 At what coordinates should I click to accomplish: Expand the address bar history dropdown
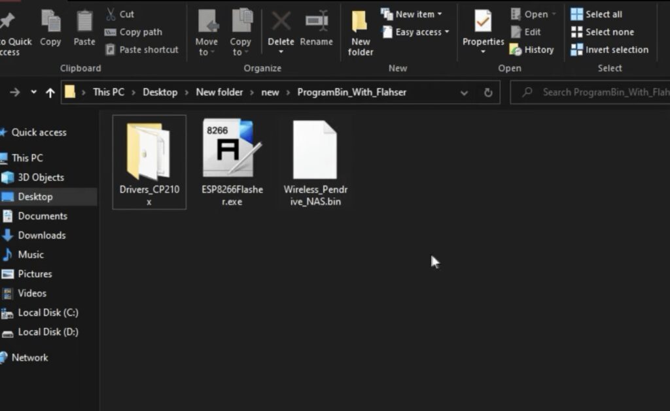pos(464,93)
